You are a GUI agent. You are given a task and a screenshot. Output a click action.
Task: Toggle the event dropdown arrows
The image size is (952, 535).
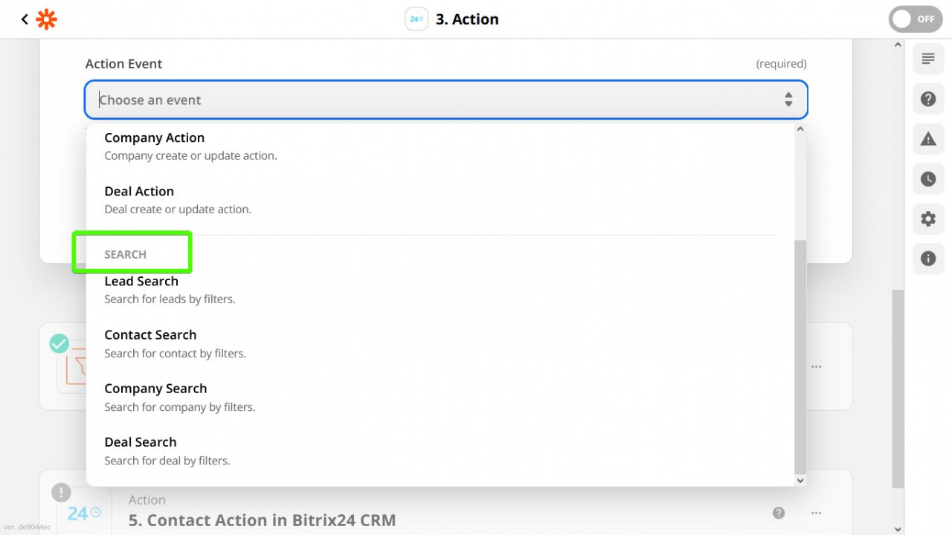point(788,100)
